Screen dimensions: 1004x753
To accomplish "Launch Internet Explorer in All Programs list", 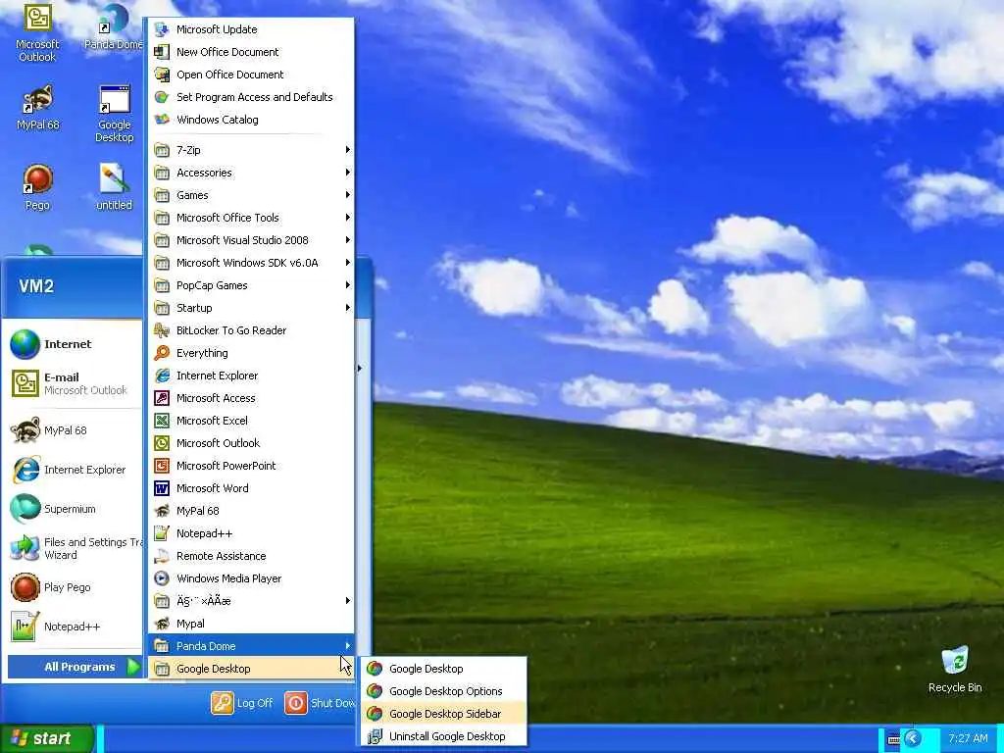I will click(251, 376).
